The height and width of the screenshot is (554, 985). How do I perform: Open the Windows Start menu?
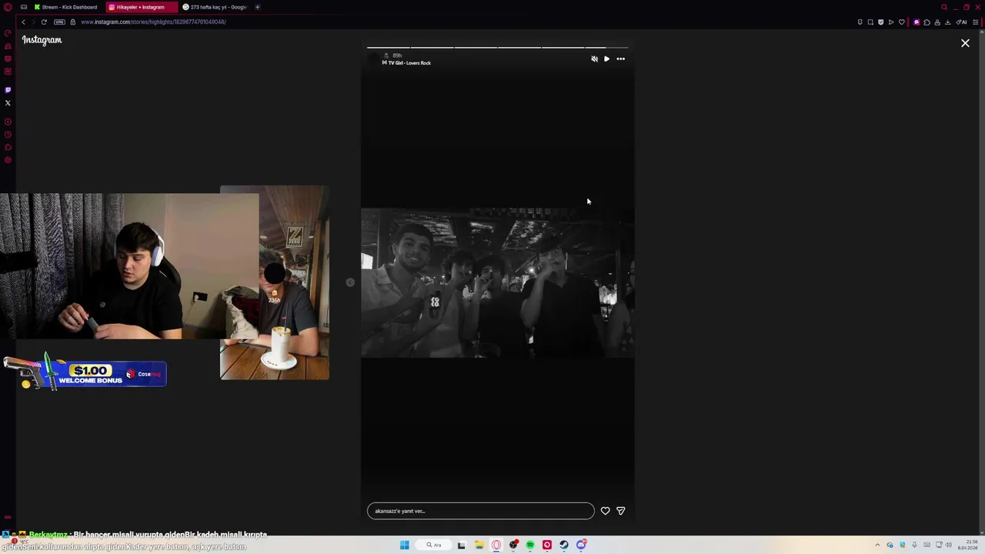pos(404,545)
